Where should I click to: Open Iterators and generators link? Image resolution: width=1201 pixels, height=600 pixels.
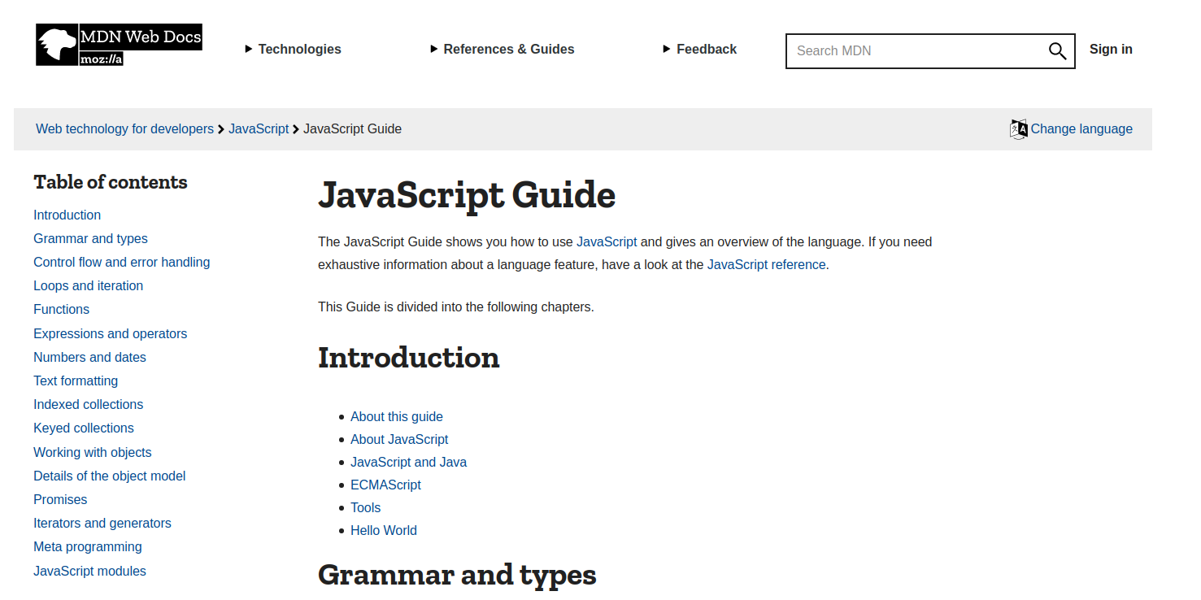102,524
